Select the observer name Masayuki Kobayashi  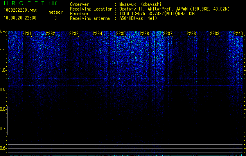pyautogui.click(x=140, y=4)
